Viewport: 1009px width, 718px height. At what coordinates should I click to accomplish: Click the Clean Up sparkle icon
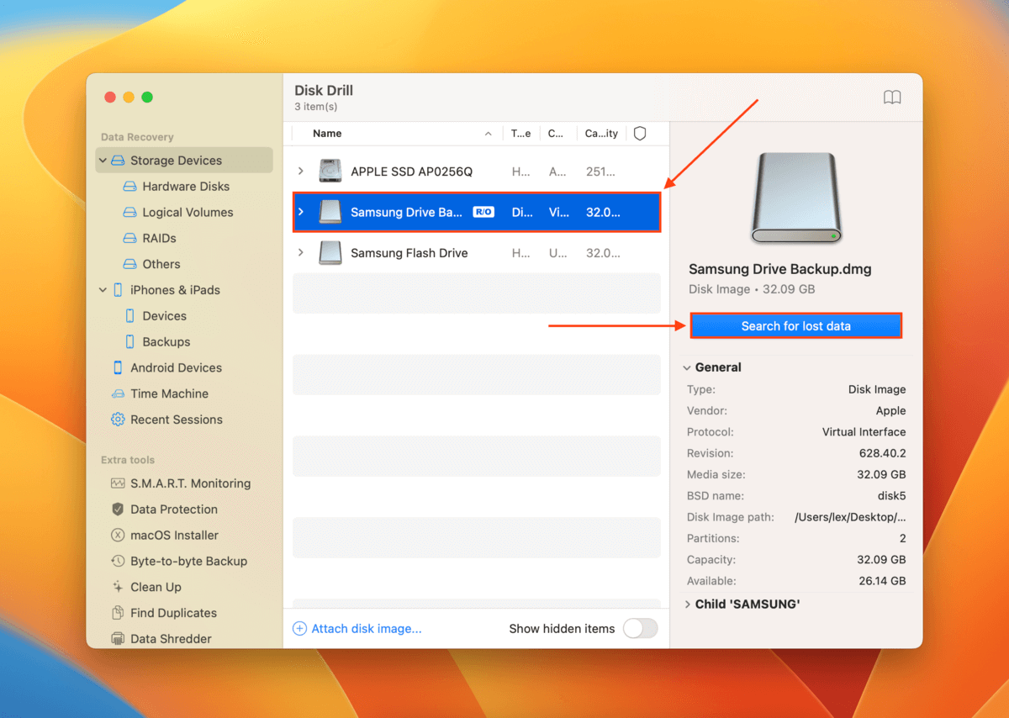pos(118,587)
